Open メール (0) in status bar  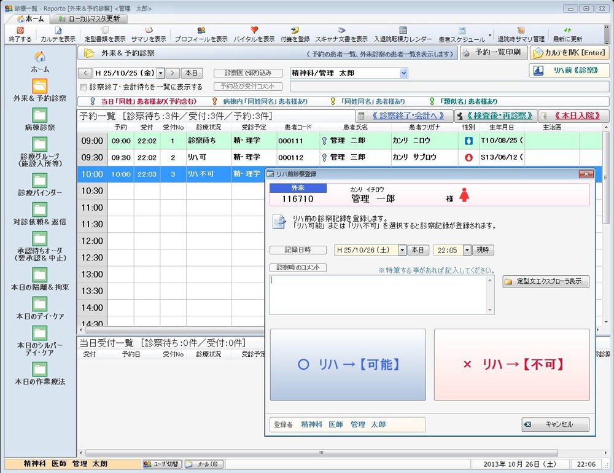point(204,464)
